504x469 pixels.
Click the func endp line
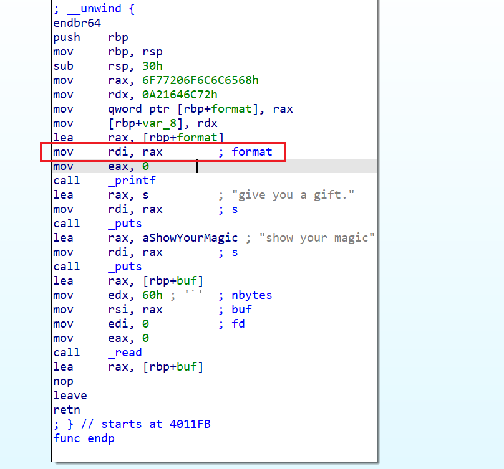click(84, 438)
